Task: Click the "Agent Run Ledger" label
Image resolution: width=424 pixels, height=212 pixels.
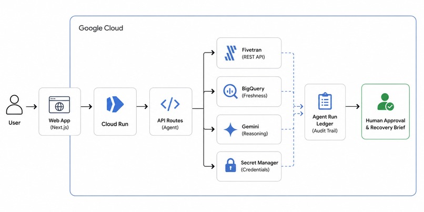Action: point(325,120)
